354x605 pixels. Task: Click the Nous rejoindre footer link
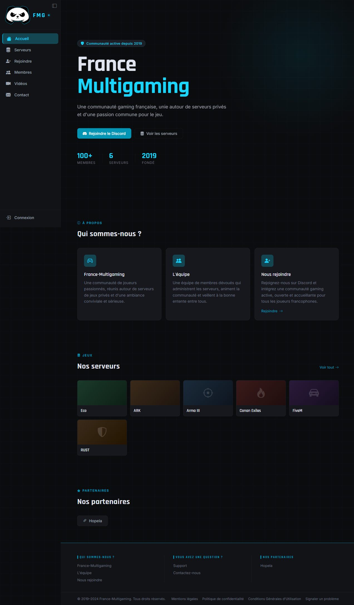click(90, 580)
